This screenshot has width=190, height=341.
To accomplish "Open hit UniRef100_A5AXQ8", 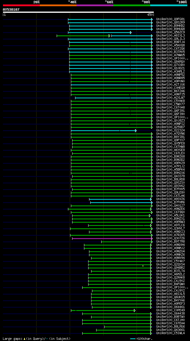I will [x=170, y=45].
